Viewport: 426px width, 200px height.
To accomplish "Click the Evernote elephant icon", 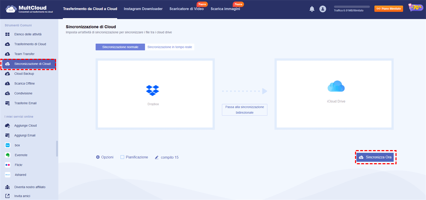I will pyautogui.click(x=7, y=155).
